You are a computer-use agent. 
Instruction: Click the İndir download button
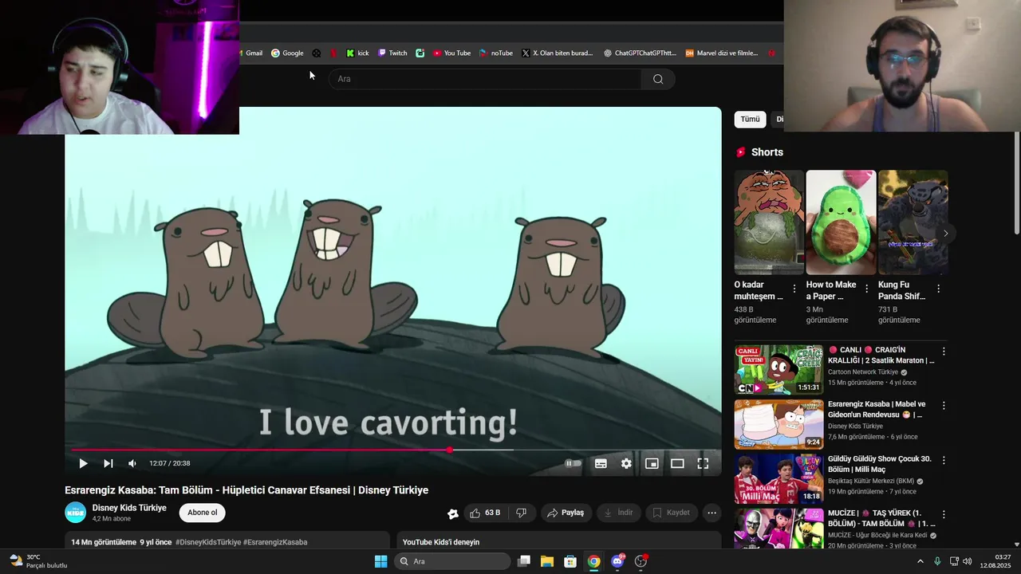click(618, 513)
